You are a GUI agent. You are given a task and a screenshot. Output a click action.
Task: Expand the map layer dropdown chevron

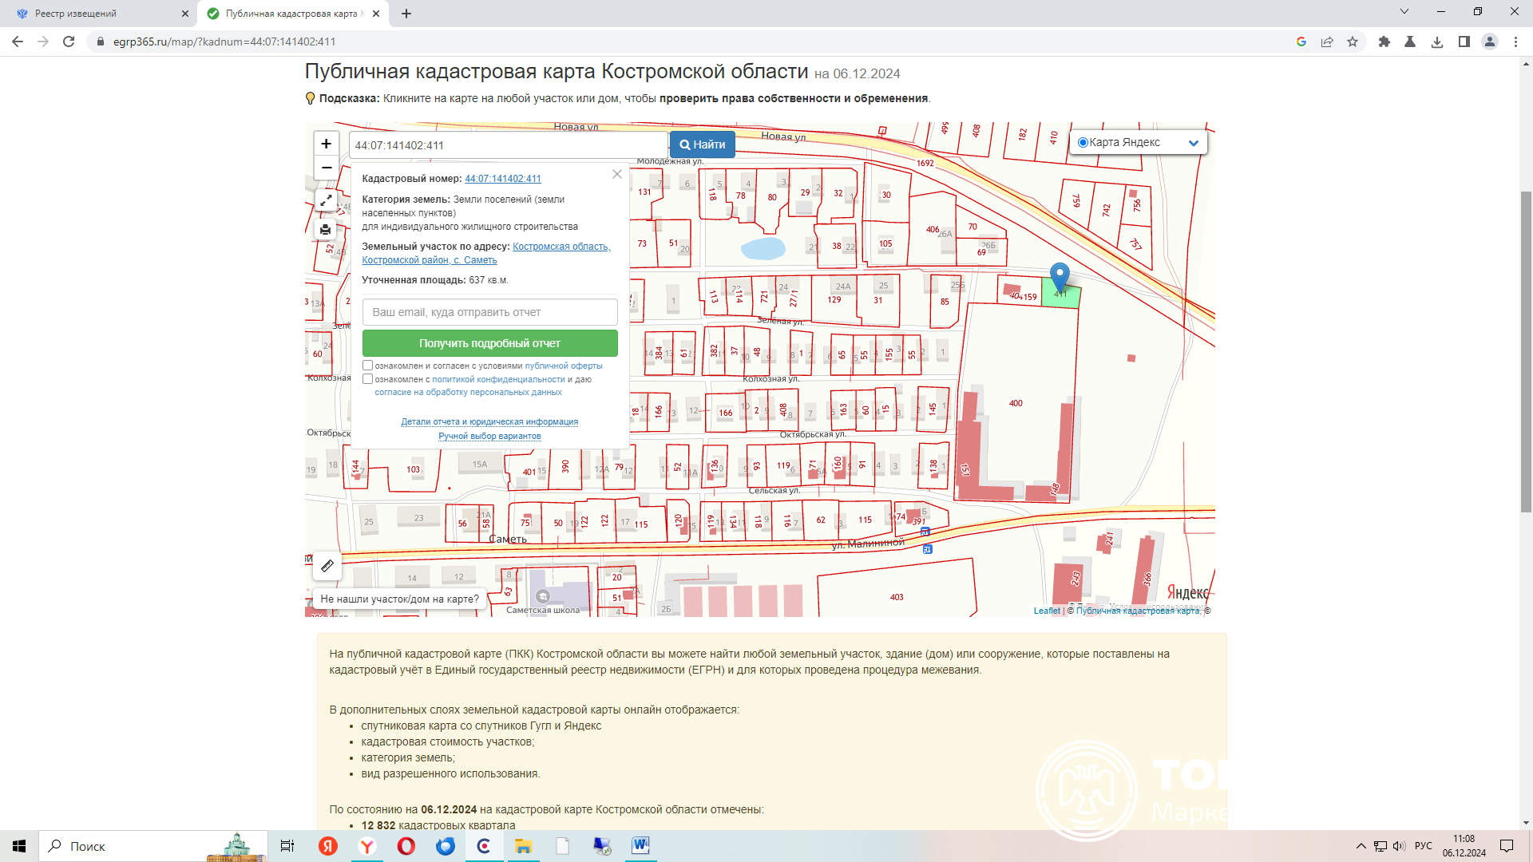1194,144
